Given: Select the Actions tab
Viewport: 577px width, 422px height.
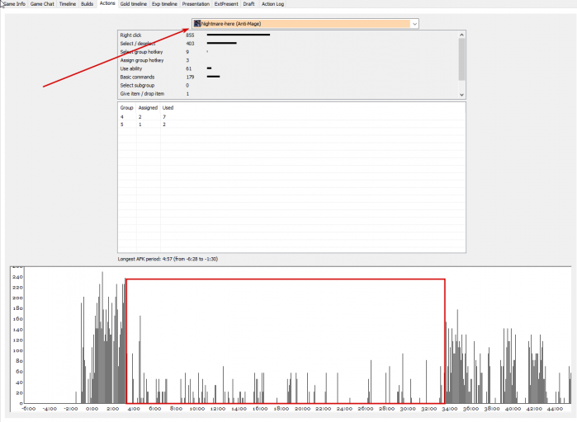Looking at the screenshot, I should [x=107, y=3].
